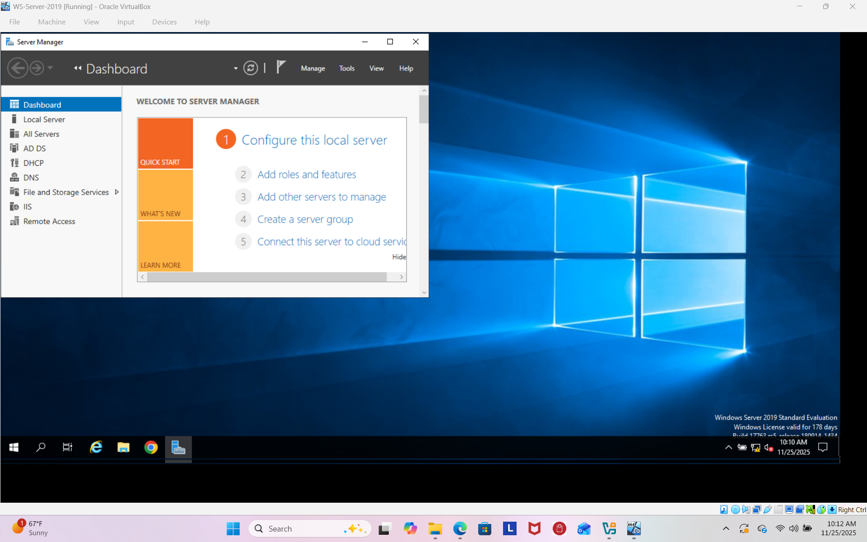Click the welcome tile horizontal scrollbar
Image resolution: width=867 pixels, height=542 pixels.
pyautogui.click(x=266, y=277)
